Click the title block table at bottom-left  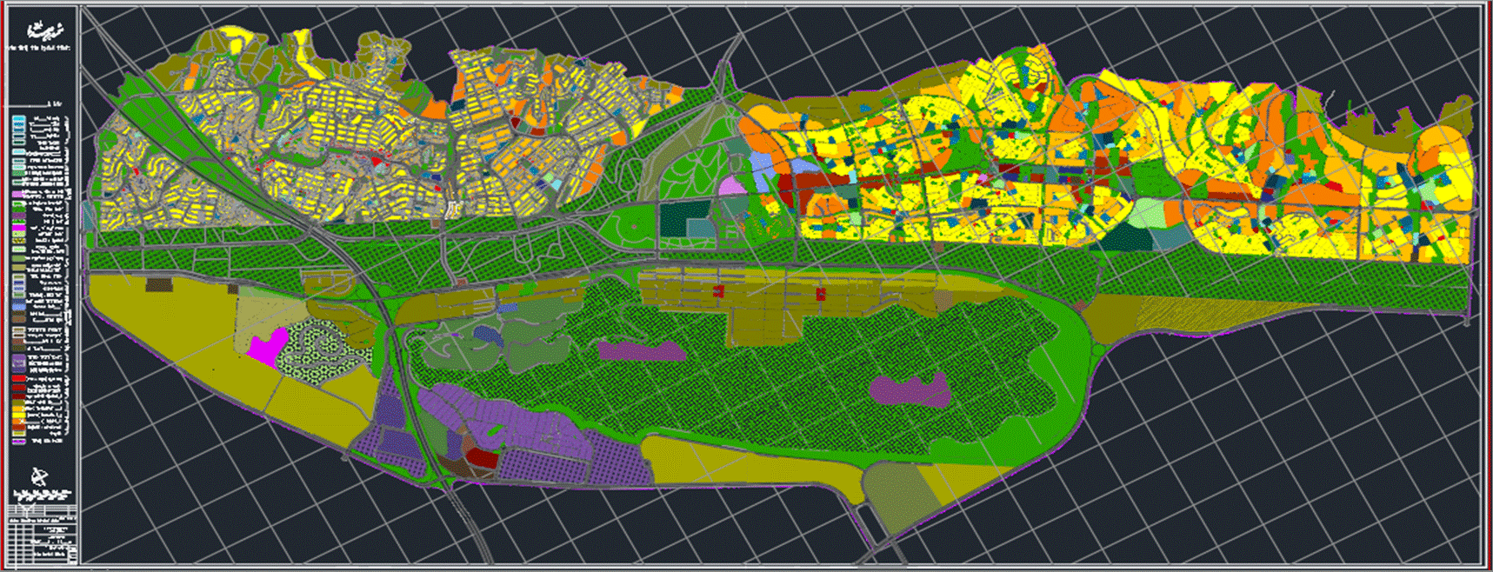42,539
